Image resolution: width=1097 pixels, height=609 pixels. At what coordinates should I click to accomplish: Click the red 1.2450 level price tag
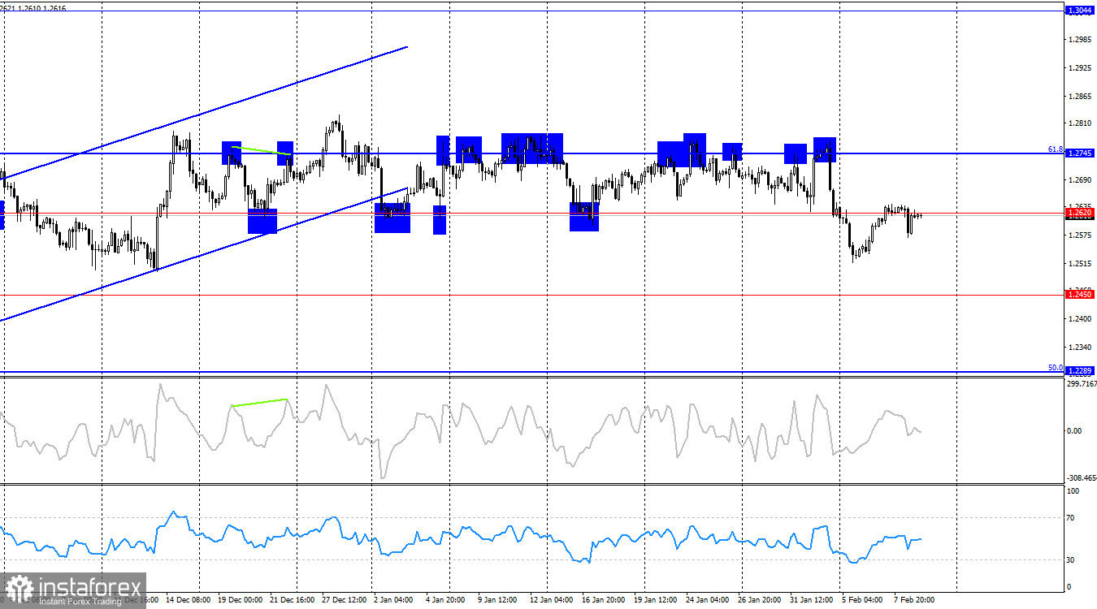pyautogui.click(x=1080, y=295)
